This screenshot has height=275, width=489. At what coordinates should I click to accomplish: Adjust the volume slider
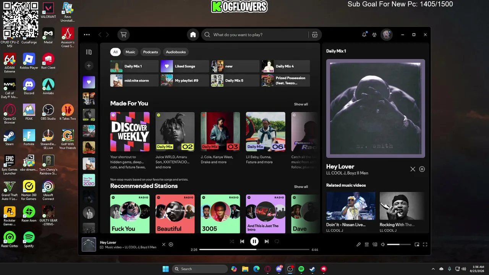[x=399, y=244]
